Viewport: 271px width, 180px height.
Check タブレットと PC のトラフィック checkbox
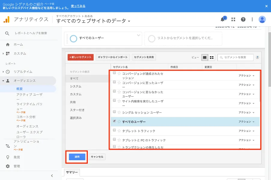pos(114,139)
